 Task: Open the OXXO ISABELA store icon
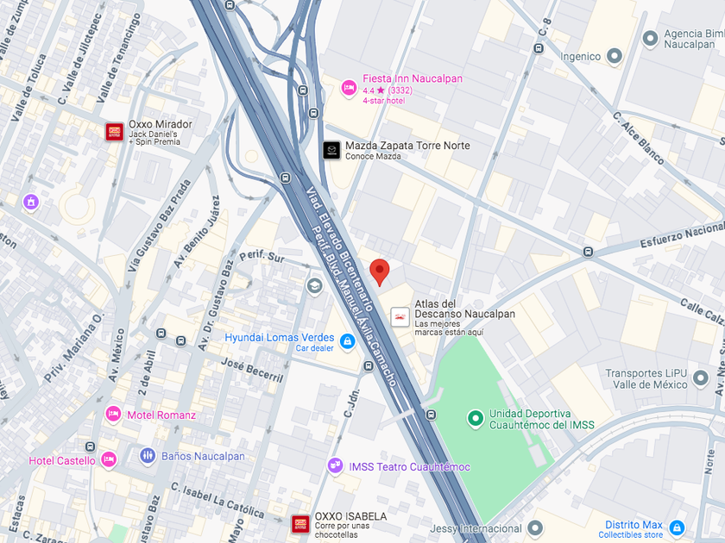[300, 524]
